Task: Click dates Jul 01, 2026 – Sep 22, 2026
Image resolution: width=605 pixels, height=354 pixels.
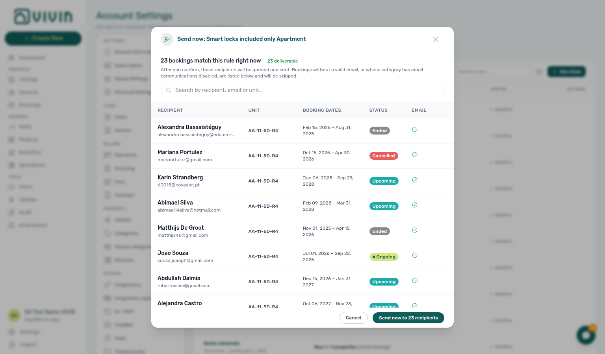Action: pyautogui.click(x=327, y=256)
